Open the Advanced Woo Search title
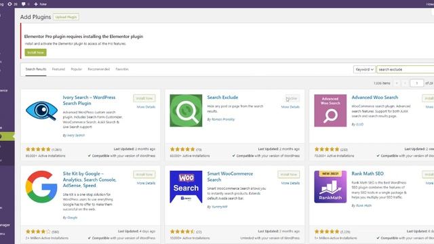Screen dimensions: 434x244 375,98
